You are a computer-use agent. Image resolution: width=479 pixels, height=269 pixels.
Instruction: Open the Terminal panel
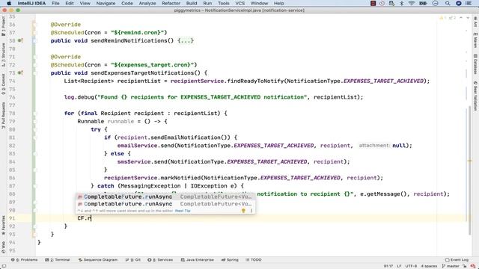58,260
